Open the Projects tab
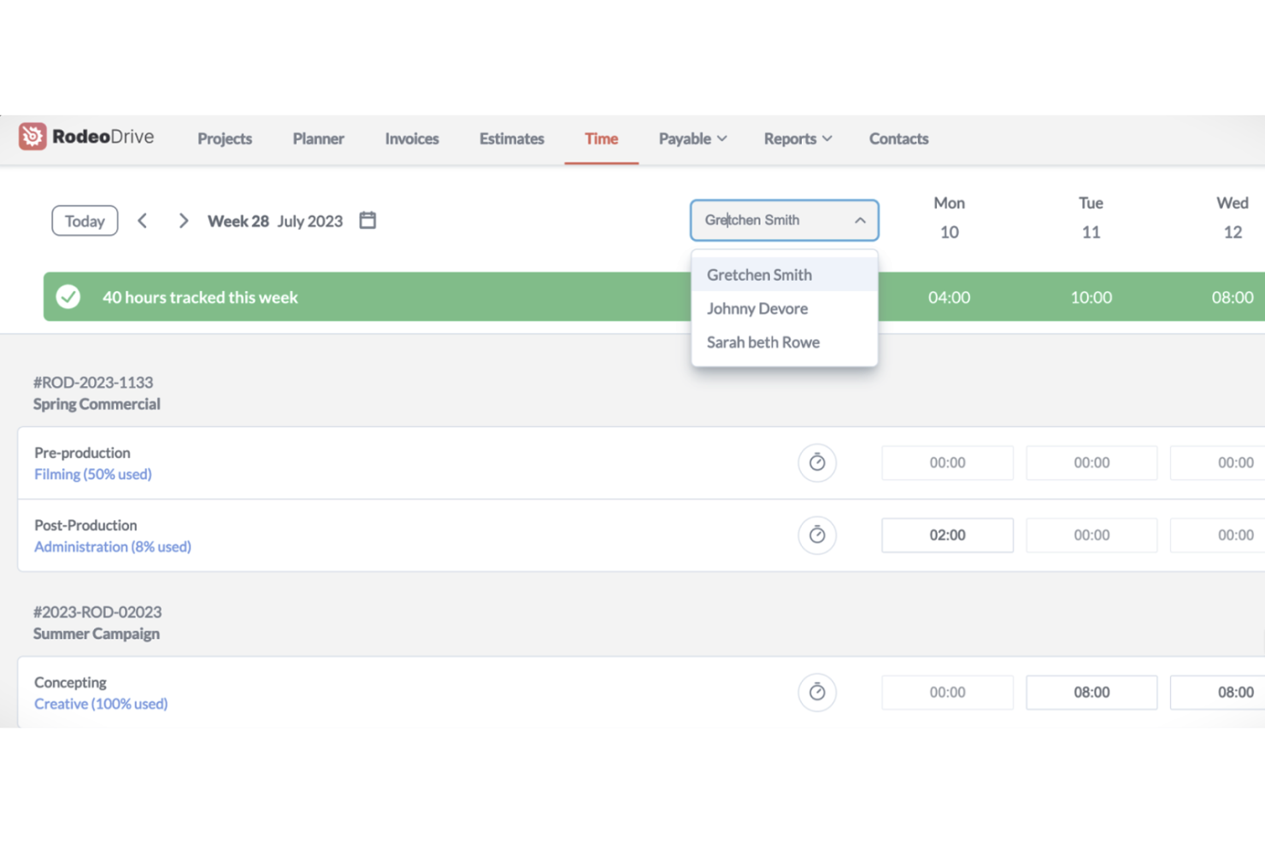 point(225,138)
